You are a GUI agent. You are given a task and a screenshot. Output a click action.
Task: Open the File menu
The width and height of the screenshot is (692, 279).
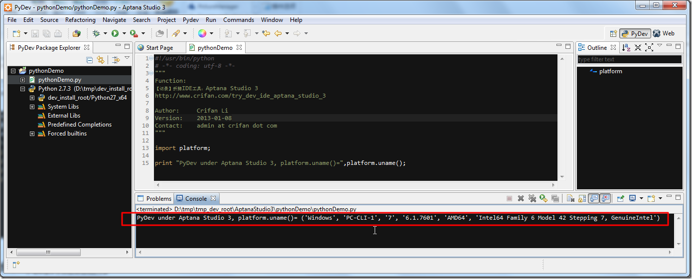(12, 20)
